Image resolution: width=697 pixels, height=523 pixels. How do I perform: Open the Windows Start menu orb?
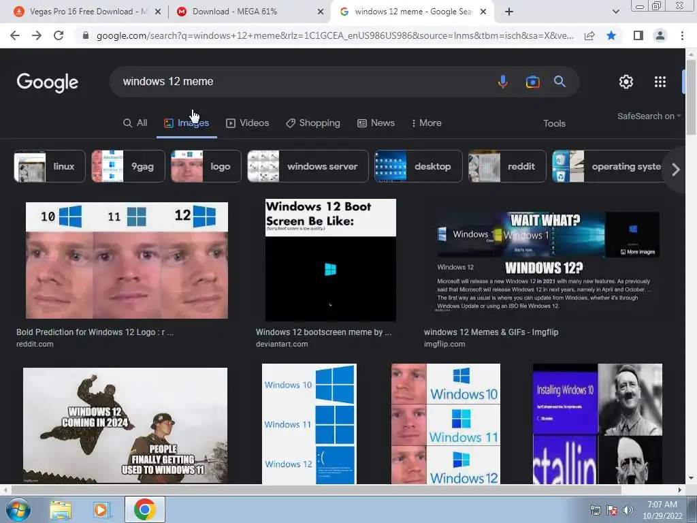[18, 509]
